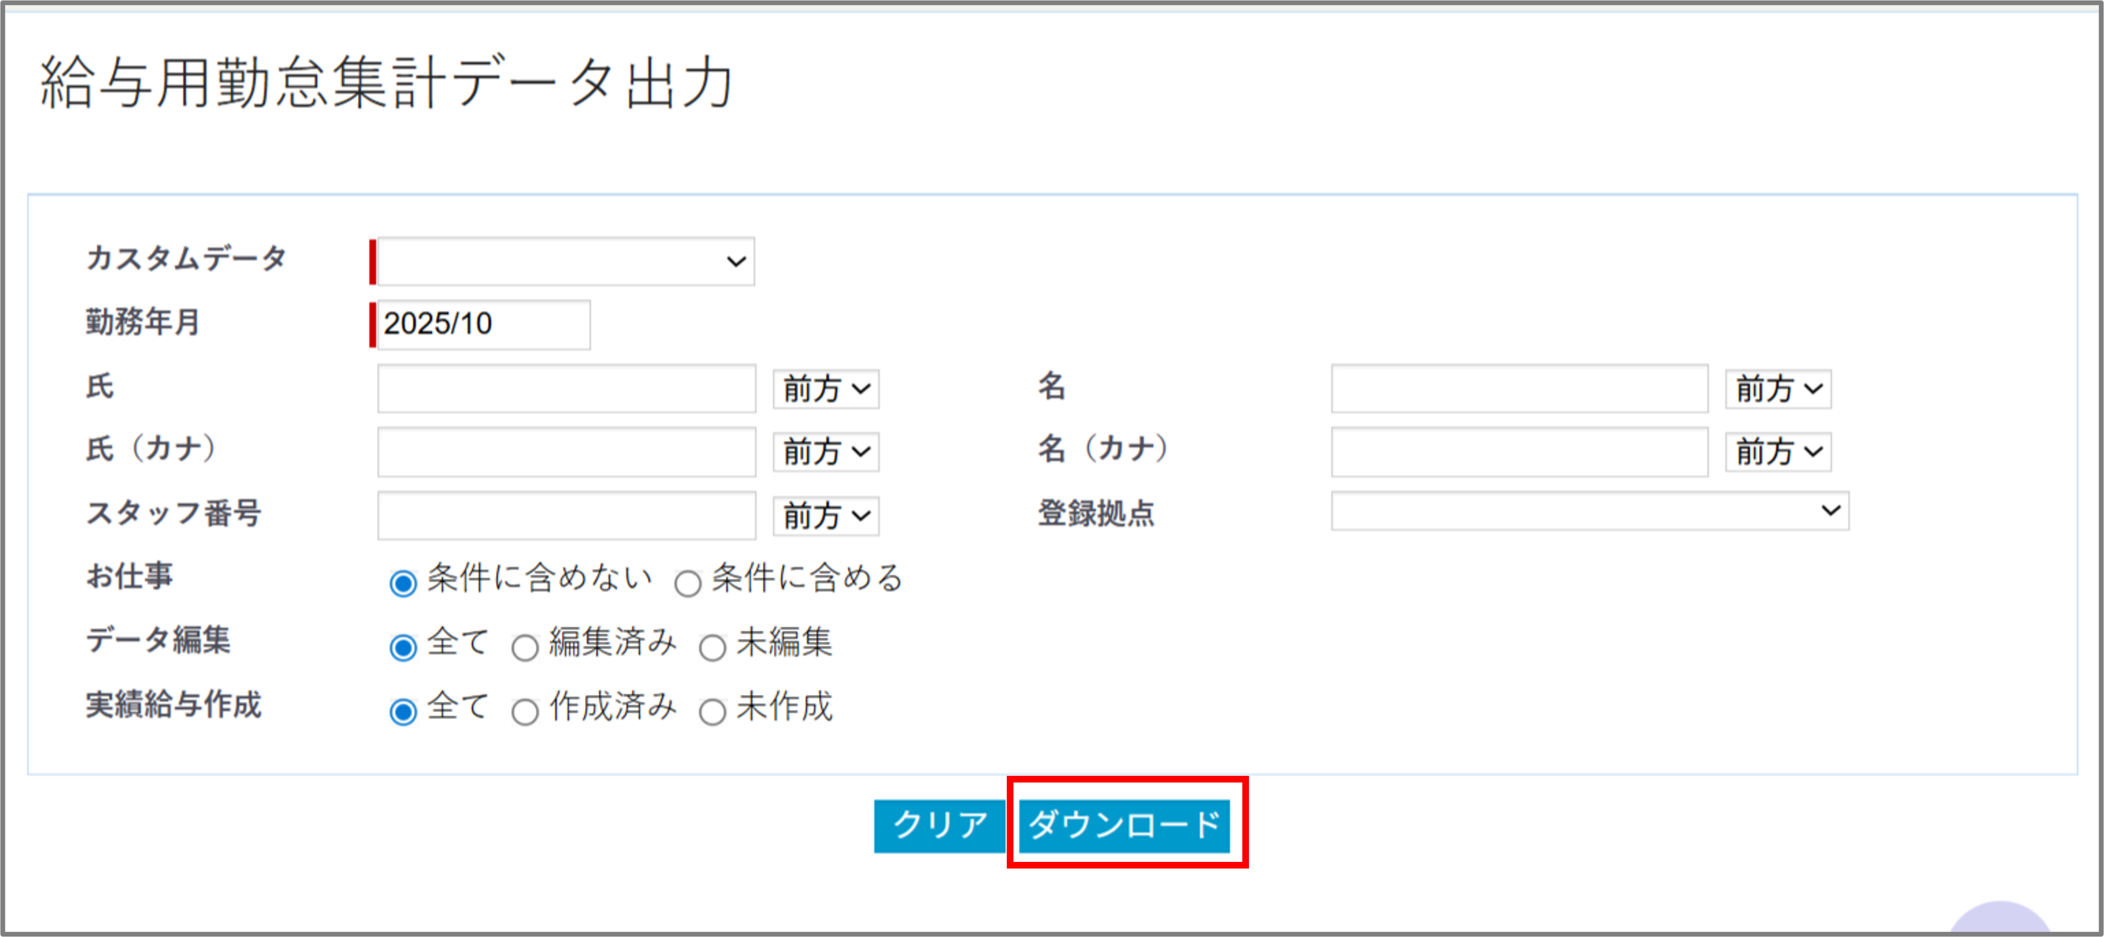Viewport: 2104px width, 937px height.
Task: Open the カスタムデータ dropdown
Action: pos(565,261)
